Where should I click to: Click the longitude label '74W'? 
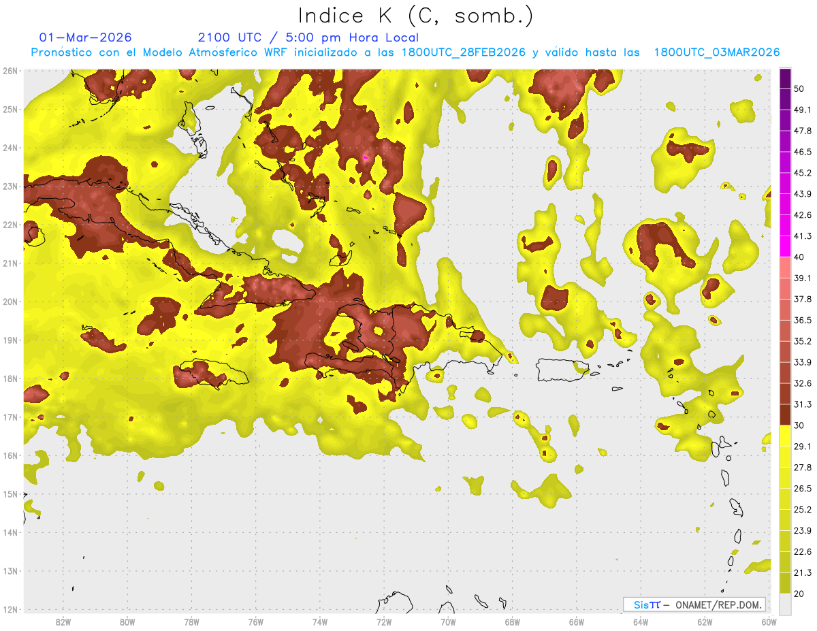320,622
